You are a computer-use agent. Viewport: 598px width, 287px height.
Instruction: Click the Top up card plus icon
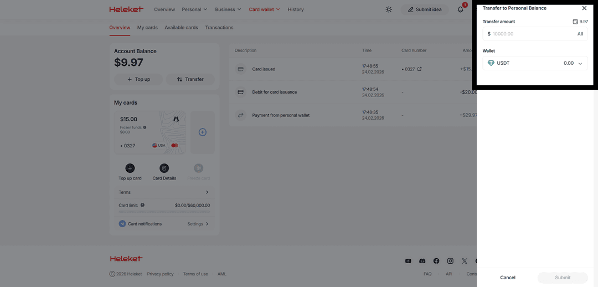(x=130, y=168)
